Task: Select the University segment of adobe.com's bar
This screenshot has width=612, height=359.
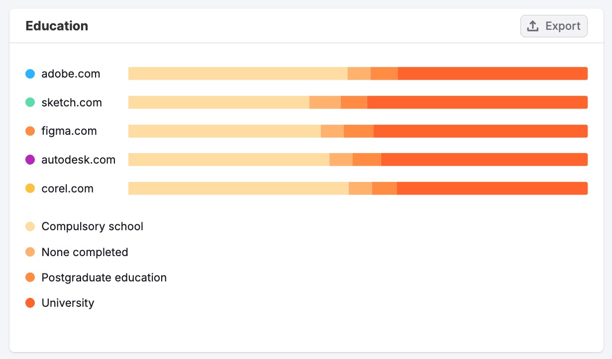Action: click(493, 73)
